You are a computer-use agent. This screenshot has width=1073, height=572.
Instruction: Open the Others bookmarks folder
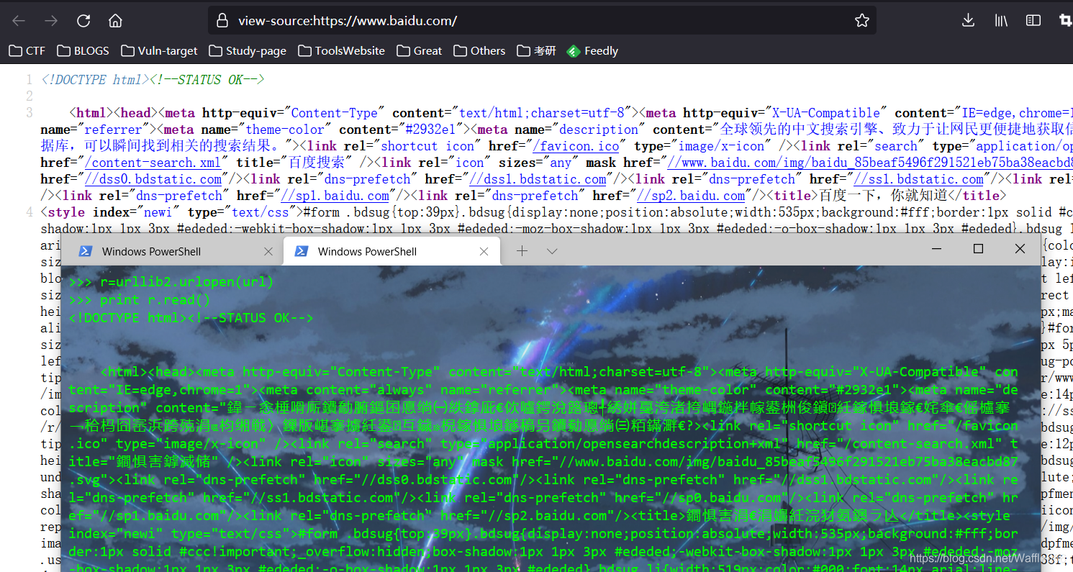coord(479,51)
